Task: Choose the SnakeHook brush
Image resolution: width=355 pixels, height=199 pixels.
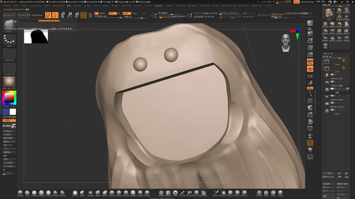Action: coord(90,193)
